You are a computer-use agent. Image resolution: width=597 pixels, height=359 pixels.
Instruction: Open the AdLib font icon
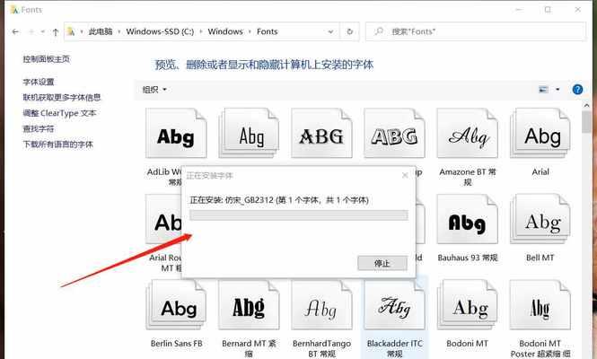coord(176,133)
